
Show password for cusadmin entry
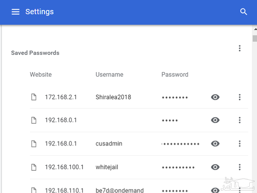pyautogui.click(x=215, y=144)
